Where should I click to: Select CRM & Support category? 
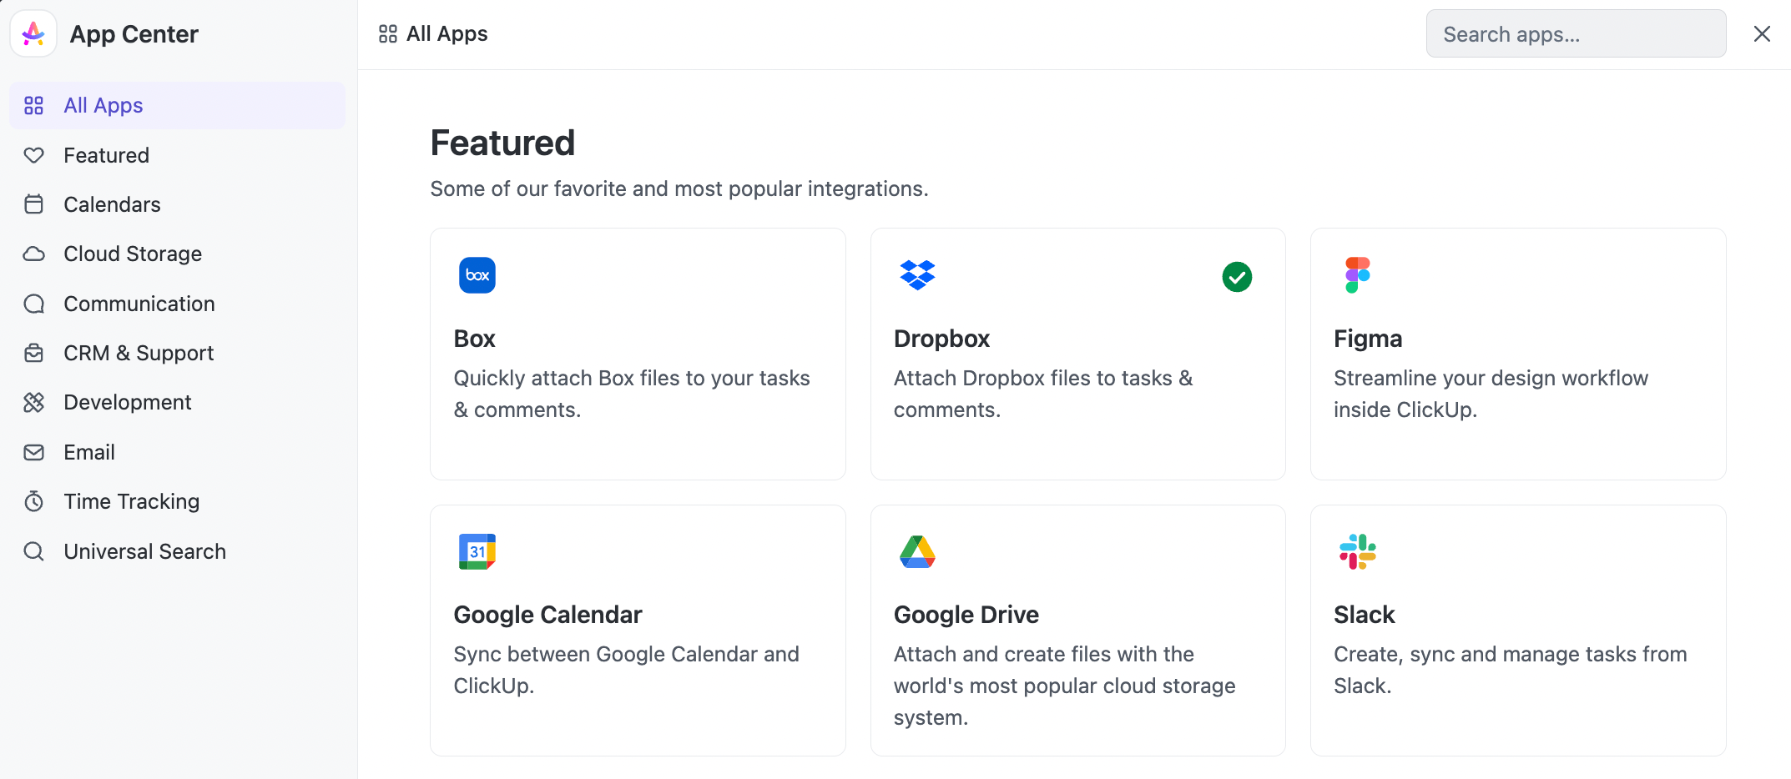139,353
